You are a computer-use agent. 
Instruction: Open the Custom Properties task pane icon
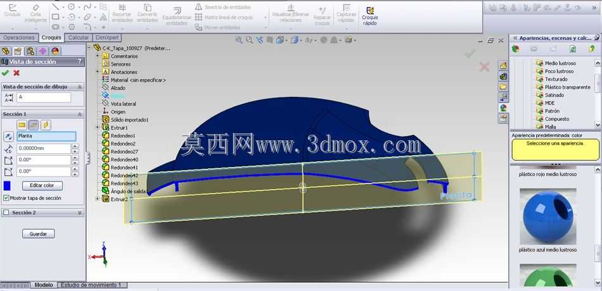point(503,118)
